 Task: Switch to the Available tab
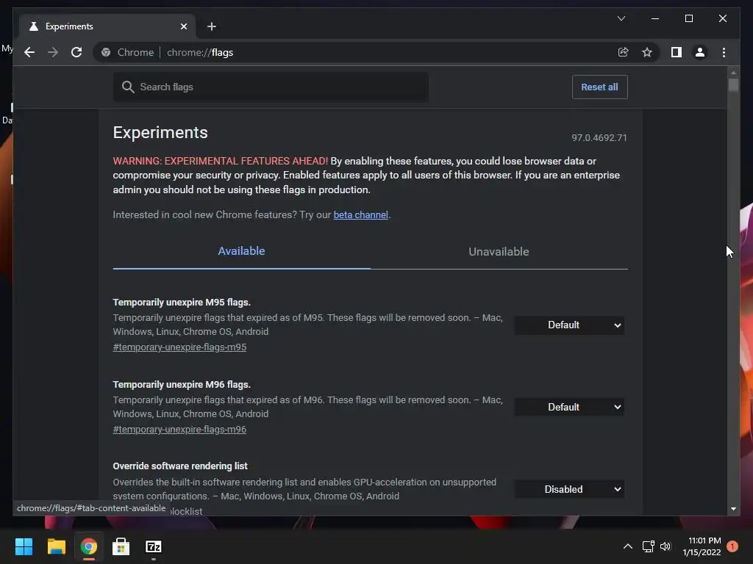(241, 251)
